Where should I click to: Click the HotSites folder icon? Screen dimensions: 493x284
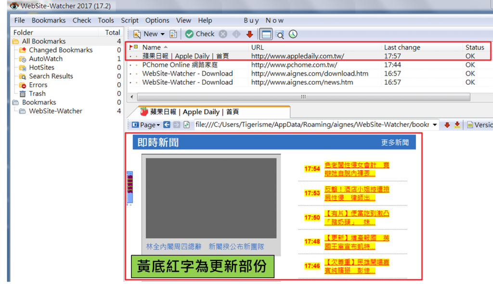pyautogui.click(x=22, y=67)
